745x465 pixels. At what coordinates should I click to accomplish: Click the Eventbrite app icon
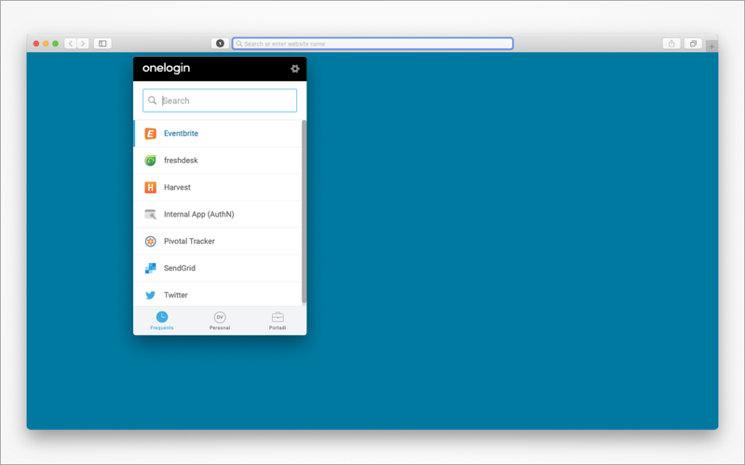tap(150, 133)
